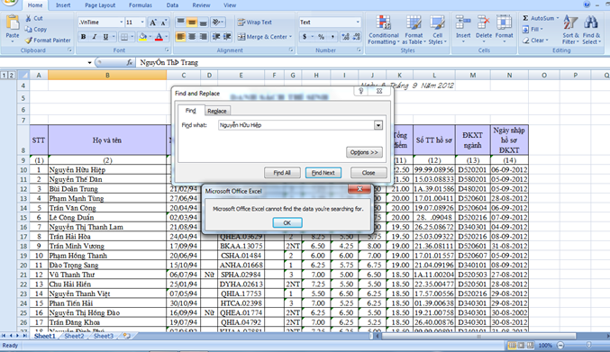Toggle Italic formatting
The image size is (610, 352).
click(94, 37)
